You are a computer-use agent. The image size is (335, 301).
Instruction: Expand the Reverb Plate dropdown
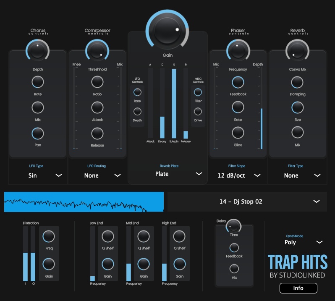coord(167,174)
